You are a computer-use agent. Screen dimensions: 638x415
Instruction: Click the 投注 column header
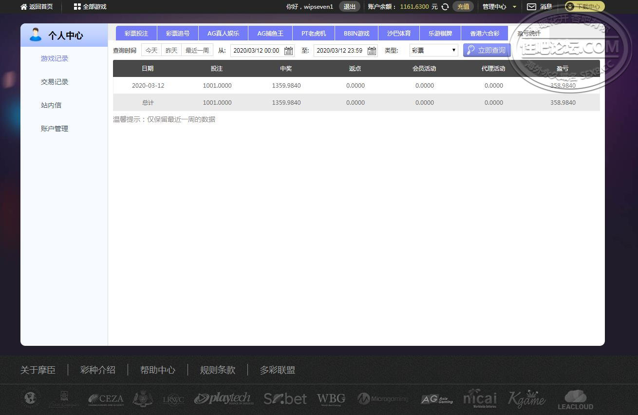point(217,69)
